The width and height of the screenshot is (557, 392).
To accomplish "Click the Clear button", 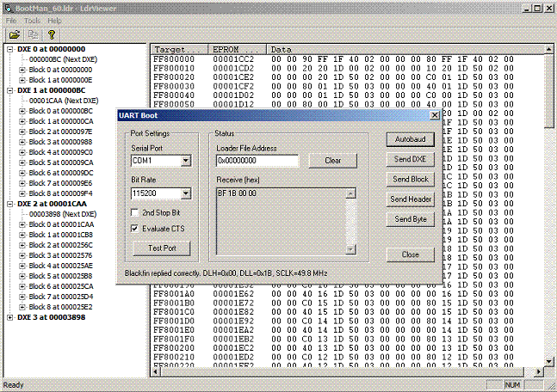I will 333,161.
